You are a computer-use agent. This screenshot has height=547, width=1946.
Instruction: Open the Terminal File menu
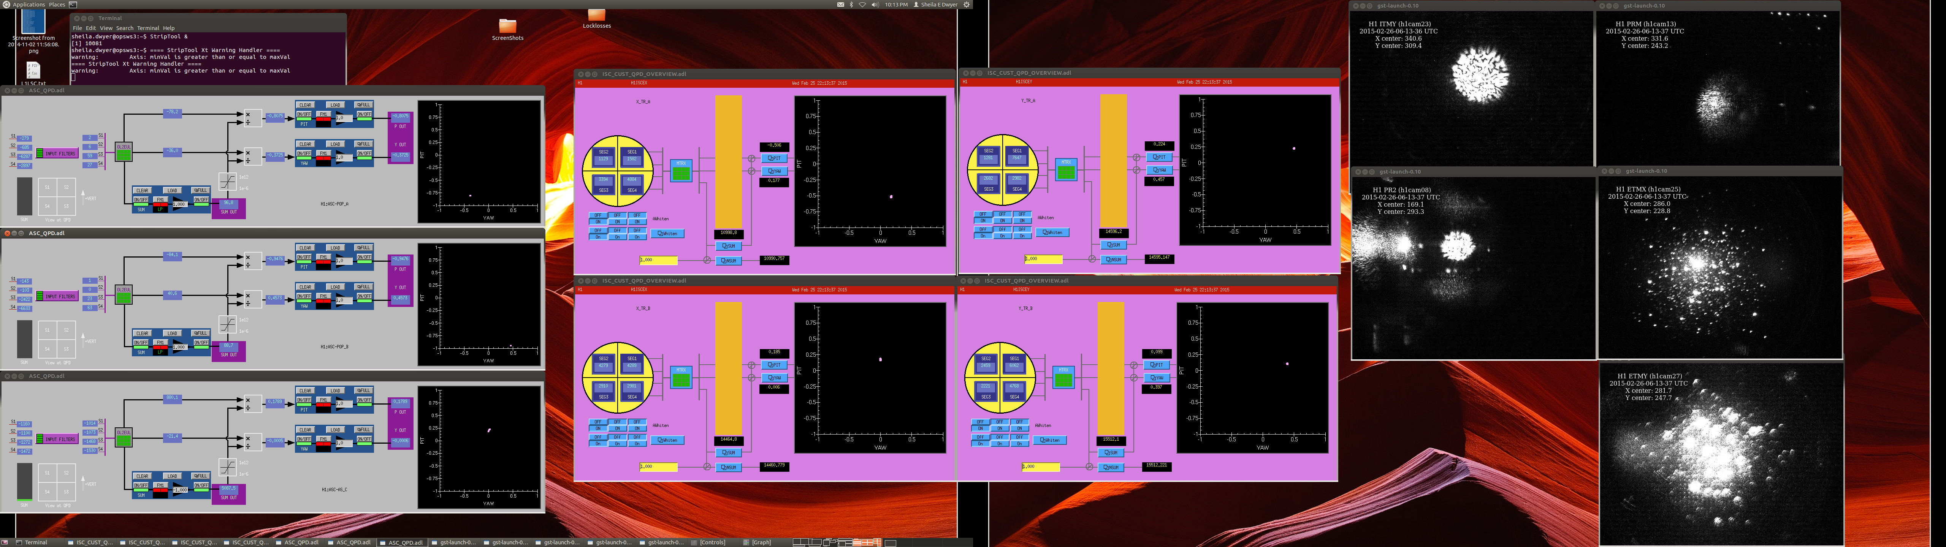tap(77, 28)
